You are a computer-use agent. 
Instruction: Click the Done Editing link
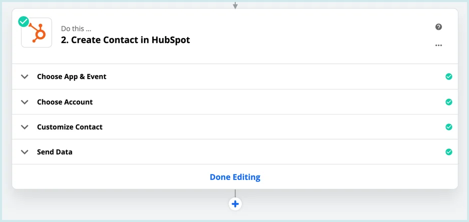(235, 177)
